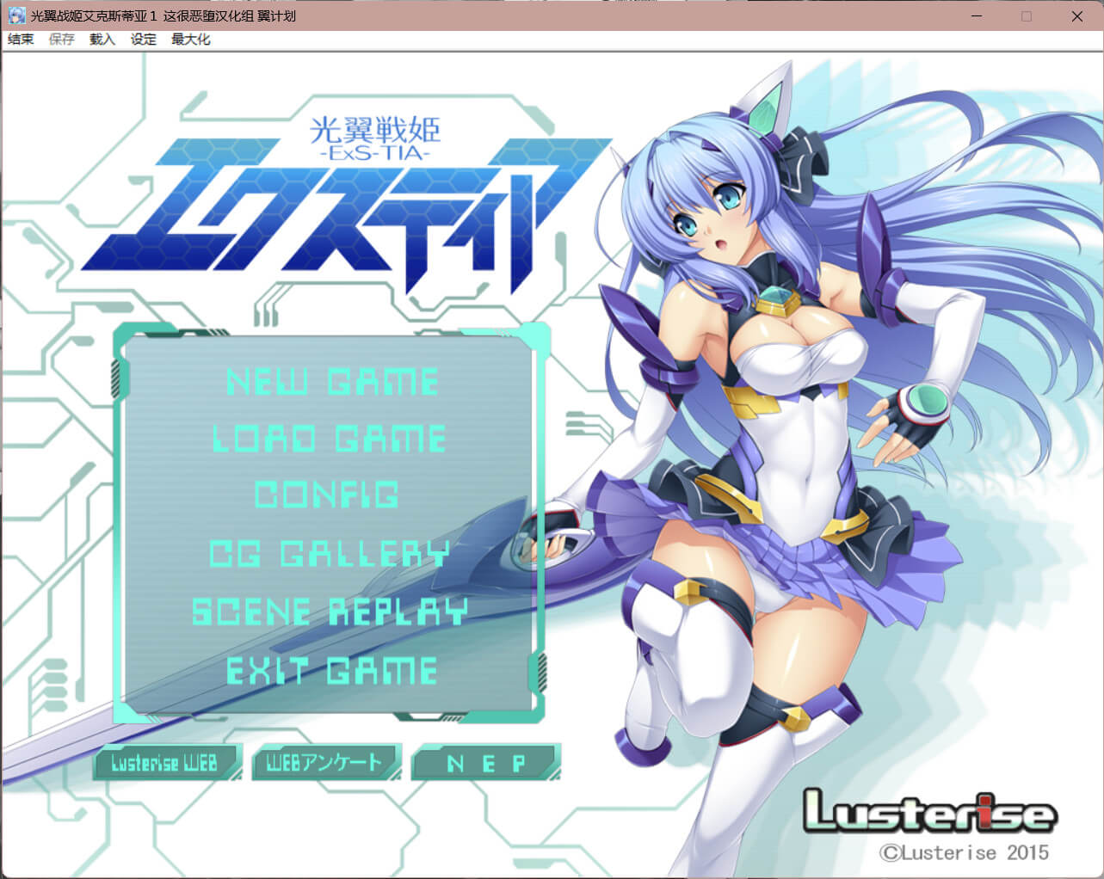Choose EXIT GAME in the title menu
This screenshot has width=1104, height=879.
click(331, 671)
